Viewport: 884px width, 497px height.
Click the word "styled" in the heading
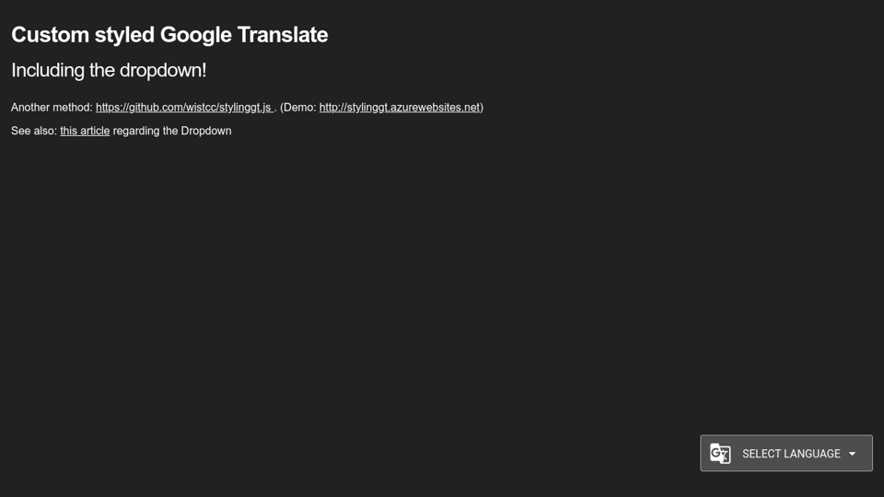pos(124,35)
